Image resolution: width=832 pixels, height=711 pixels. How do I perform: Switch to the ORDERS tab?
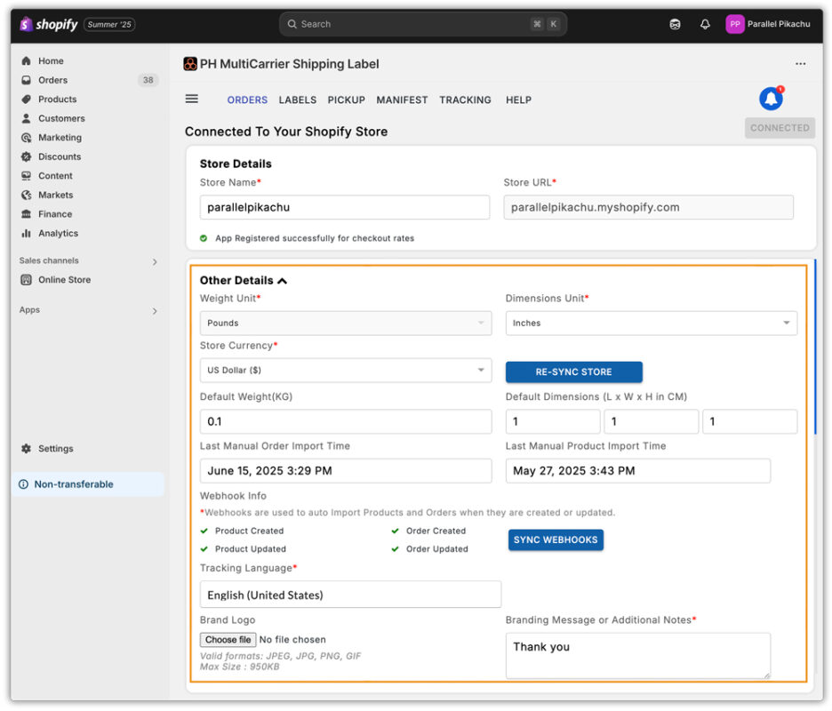click(x=247, y=100)
